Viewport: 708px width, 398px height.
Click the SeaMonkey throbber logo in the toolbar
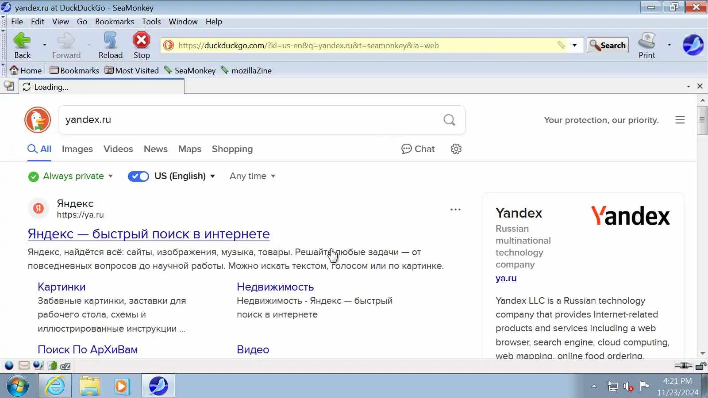[x=693, y=45]
